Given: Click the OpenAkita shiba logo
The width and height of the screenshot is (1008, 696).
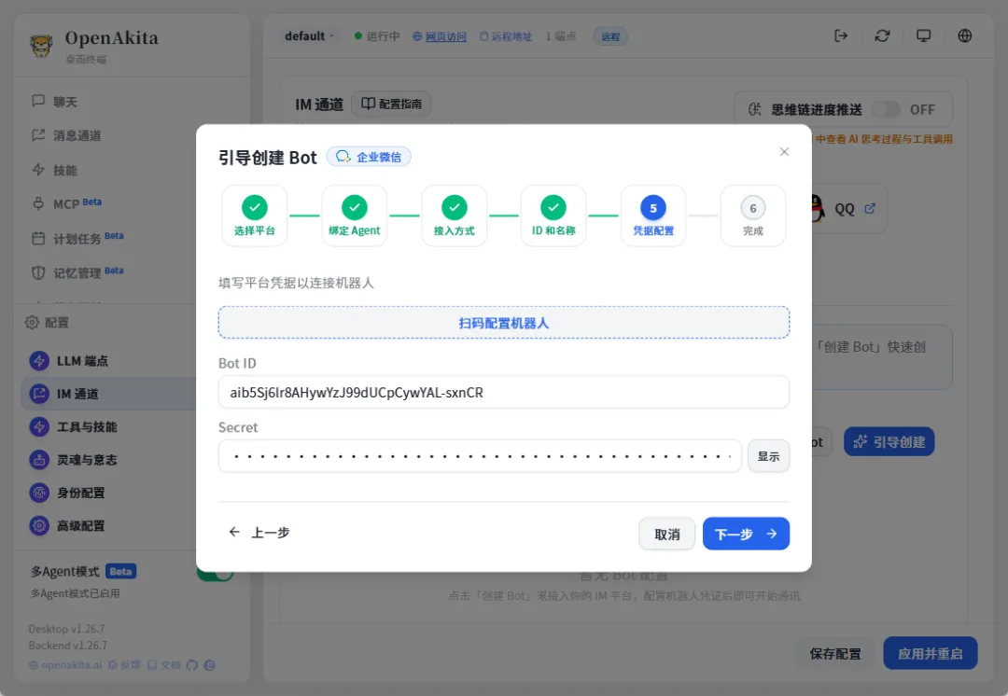Looking at the screenshot, I should click(x=42, y=46).
